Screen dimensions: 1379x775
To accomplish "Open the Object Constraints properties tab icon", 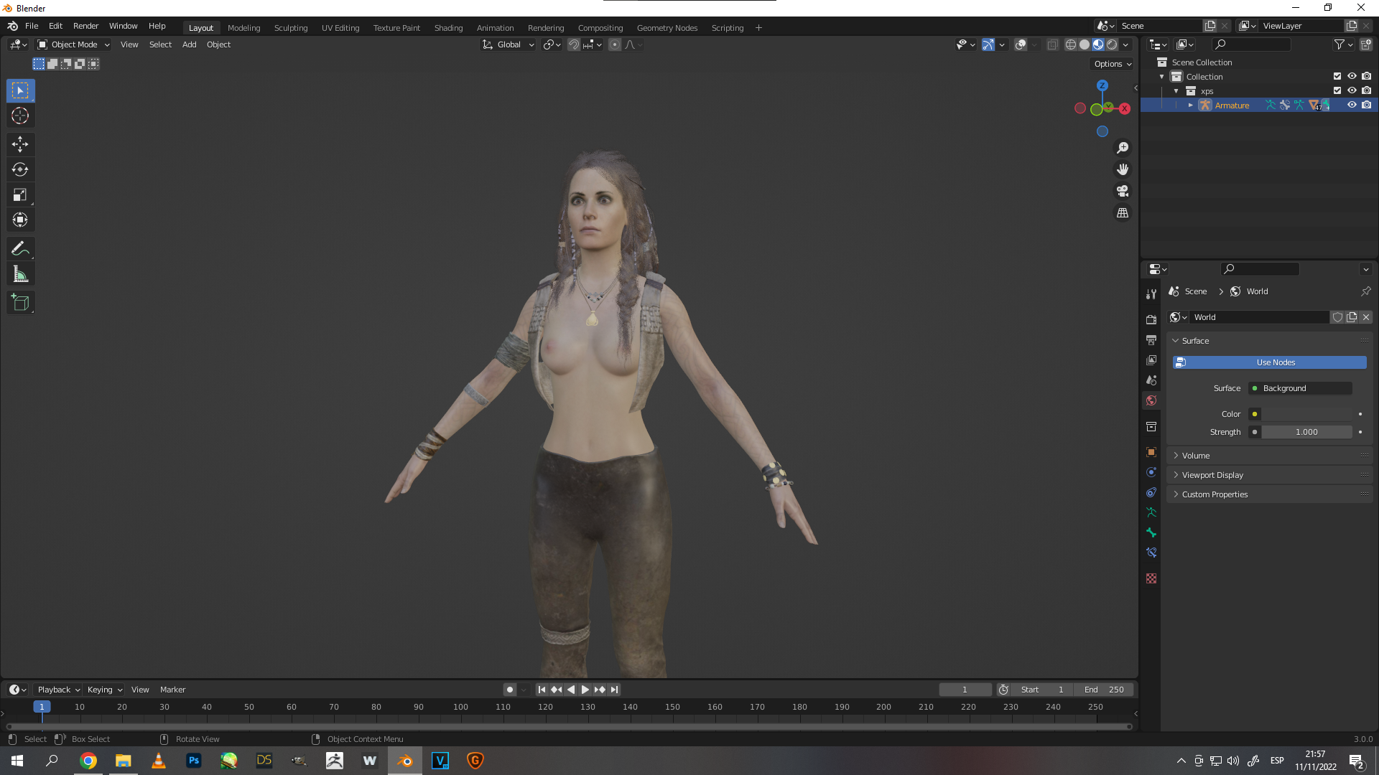I will (1151, 492).
